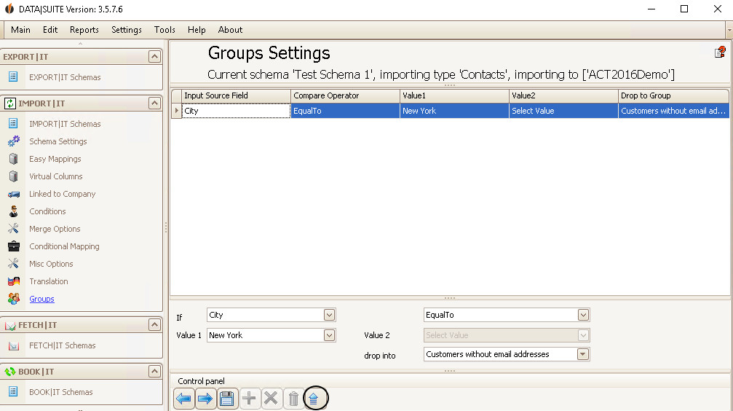The image size is (733, 411).
Task: Click the Compare Operator column header
Action: point(345,95)
